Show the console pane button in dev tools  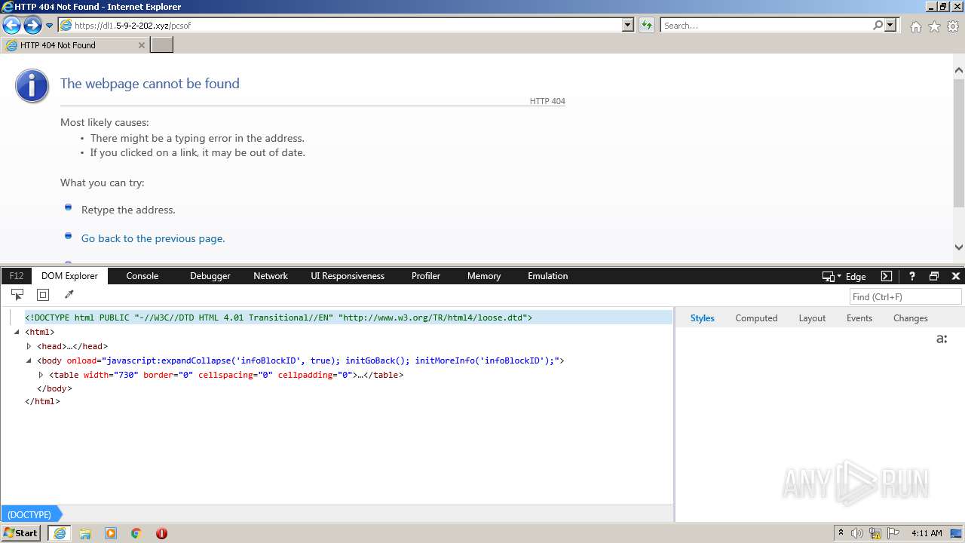(x=887, y=276)
